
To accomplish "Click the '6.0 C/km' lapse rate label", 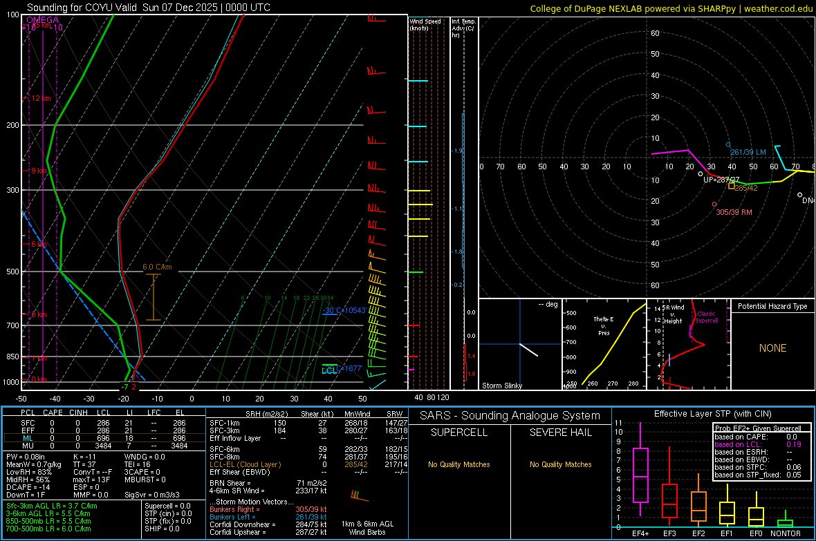I will pos(157,267).
